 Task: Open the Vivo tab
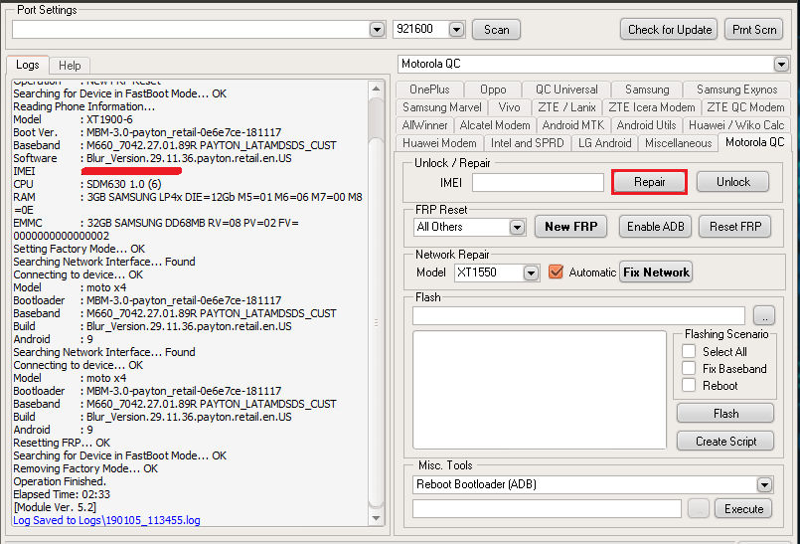[509, 107]
